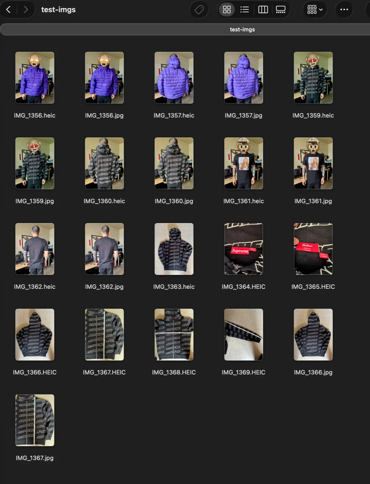Viewport: 370px width, 484px height.
Task: Select the IMG_1367.jpg thumbnail
Action: coord(35,420)
